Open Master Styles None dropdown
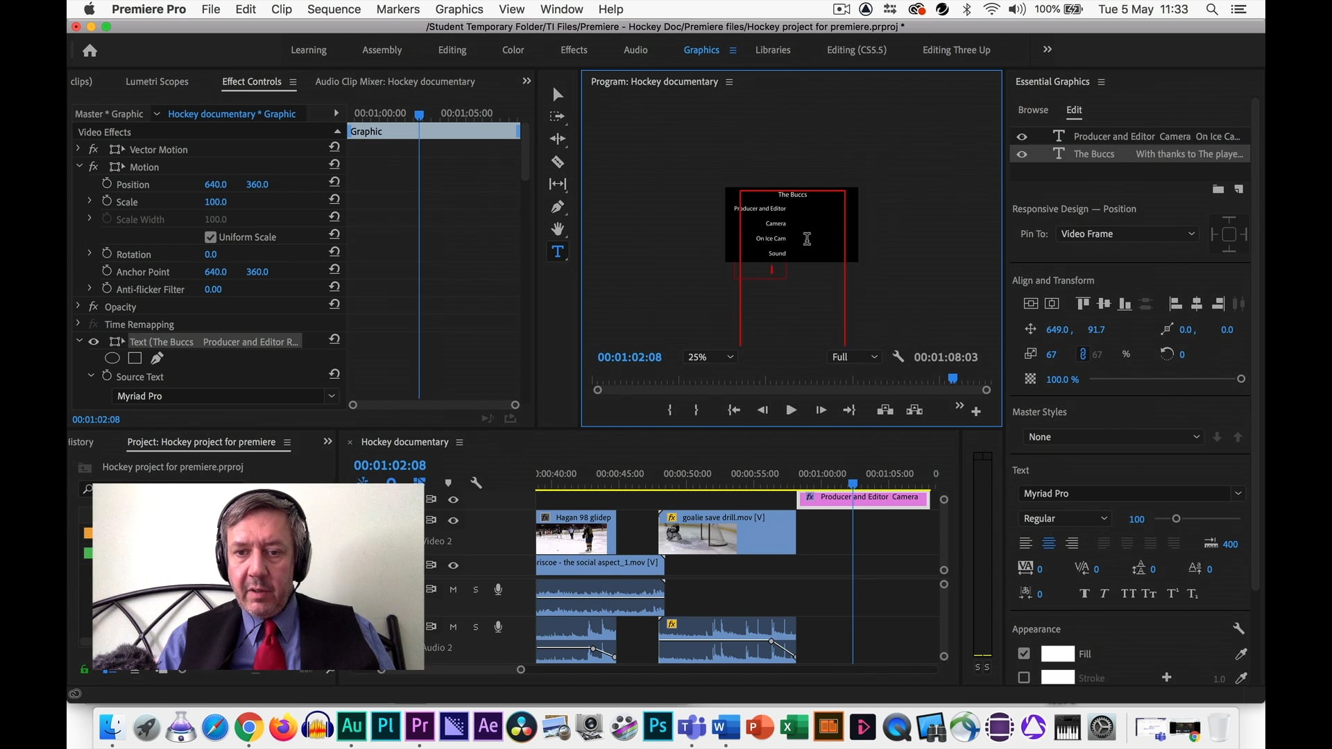The height and width of the screenshot is (749, 1332). pos(1113,436)
